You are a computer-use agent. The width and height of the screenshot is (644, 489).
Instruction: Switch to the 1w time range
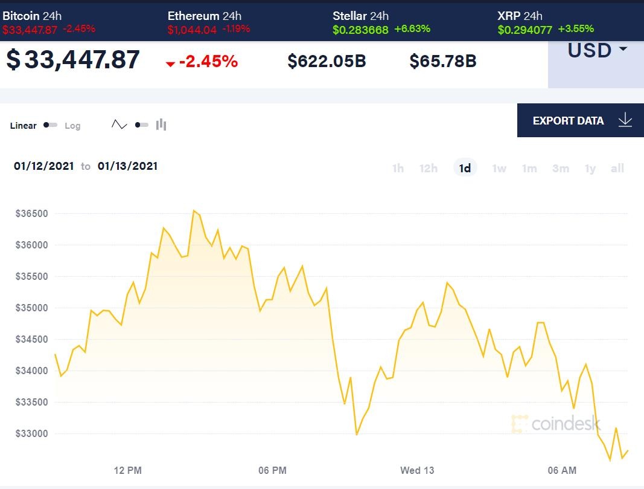499,168
